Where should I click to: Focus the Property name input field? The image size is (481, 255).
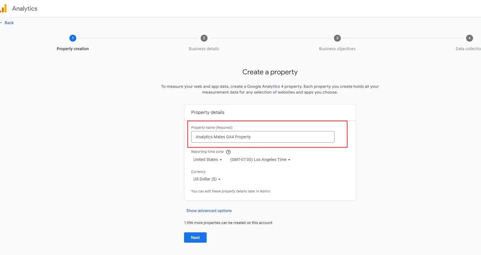[x=263, y=137]
